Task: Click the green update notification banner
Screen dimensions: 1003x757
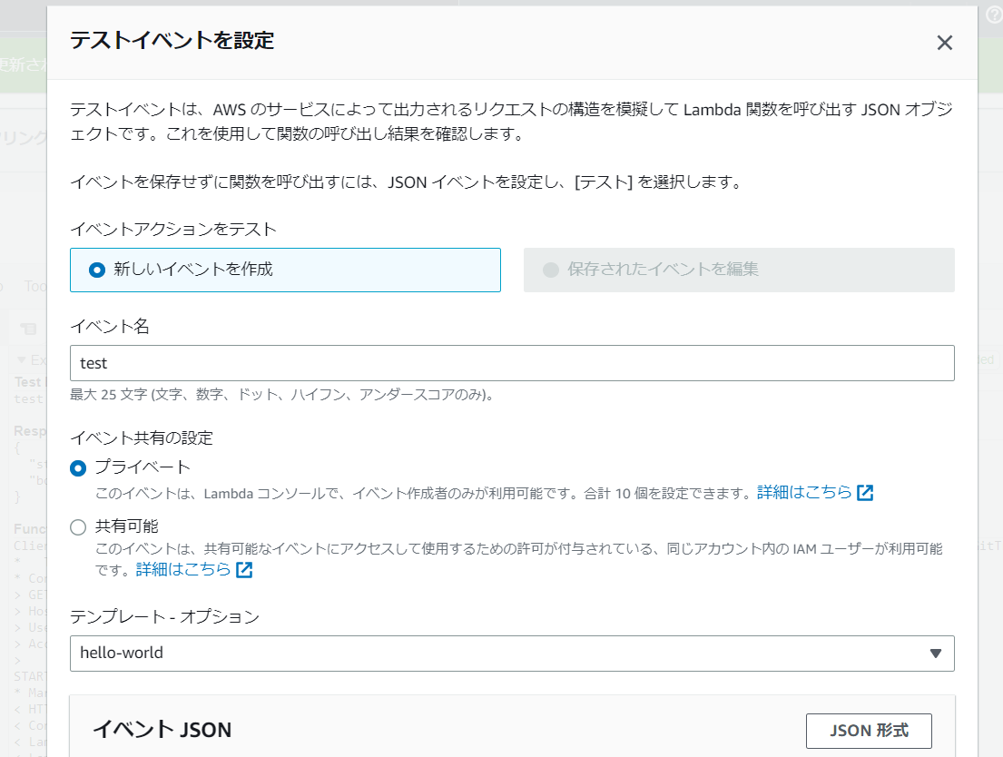Action: [23, 65]
